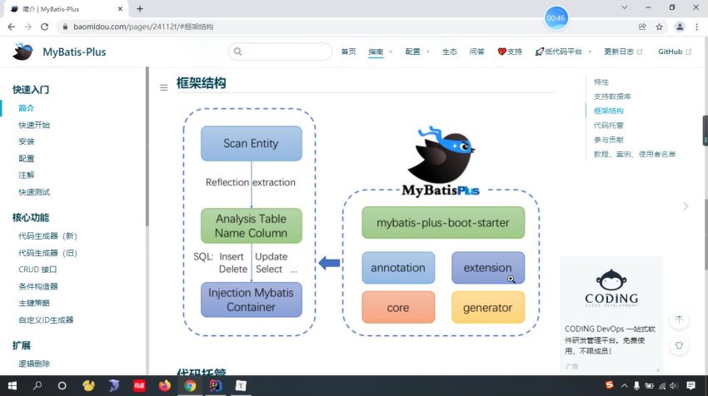Open the tab search chevron in title bar

[x=625, y=7]
